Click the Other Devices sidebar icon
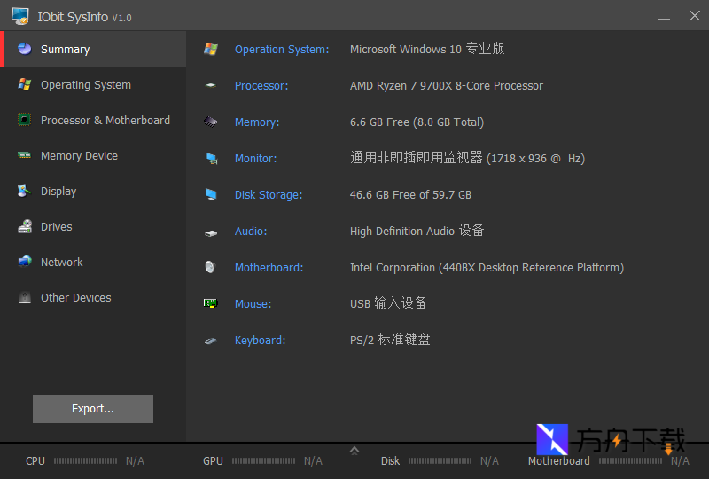Screen dimensions: 709x479 (x=25, y=297)
